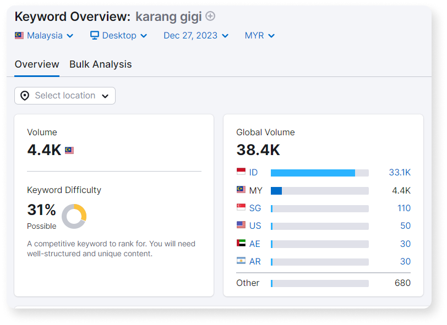Click the Malaysia flag icon in the header
Viewport: 447px width, 325px height.
[19, 35]
